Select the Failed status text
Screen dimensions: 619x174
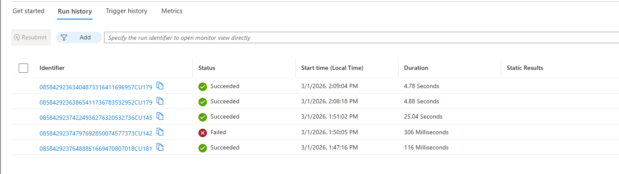coord(218,132)
